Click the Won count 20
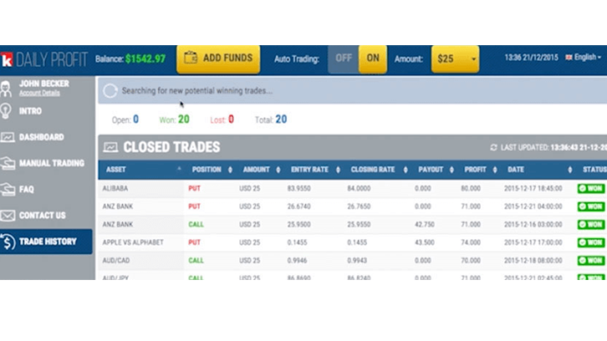The width and height of the screenshot is (607, 341). (183, 120)
